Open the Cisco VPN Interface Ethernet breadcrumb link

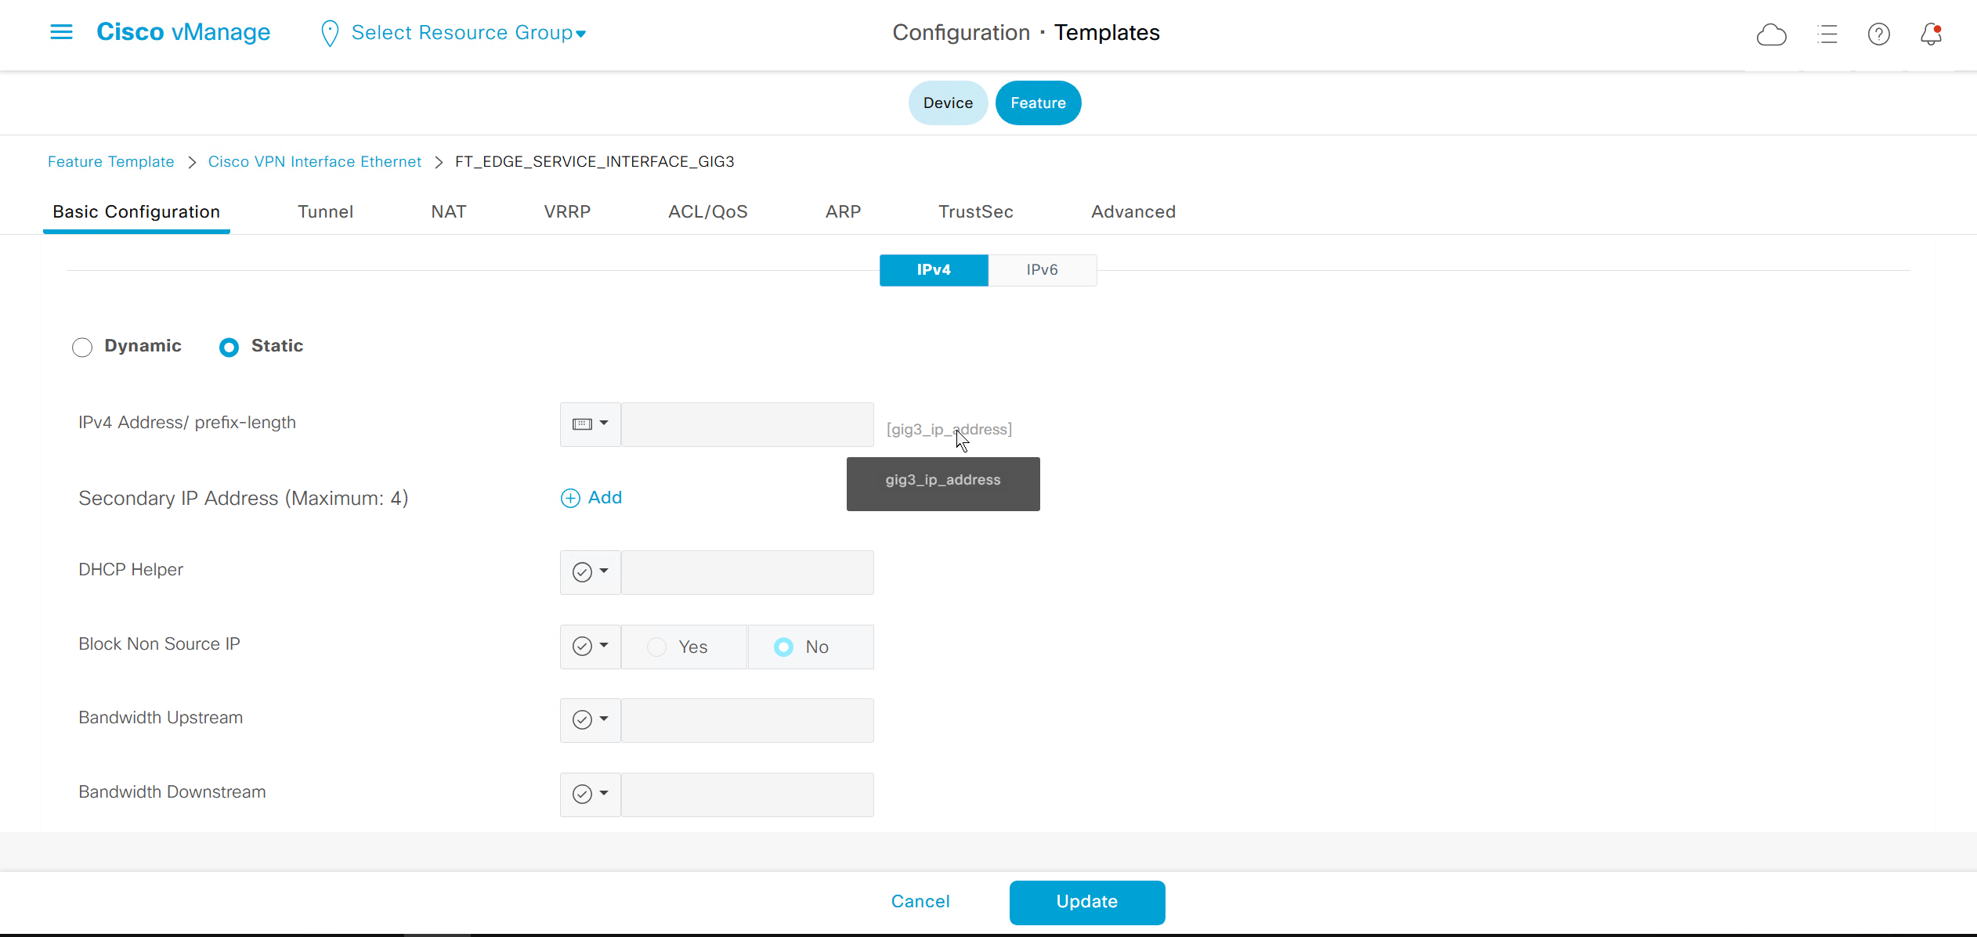point(314,162)
